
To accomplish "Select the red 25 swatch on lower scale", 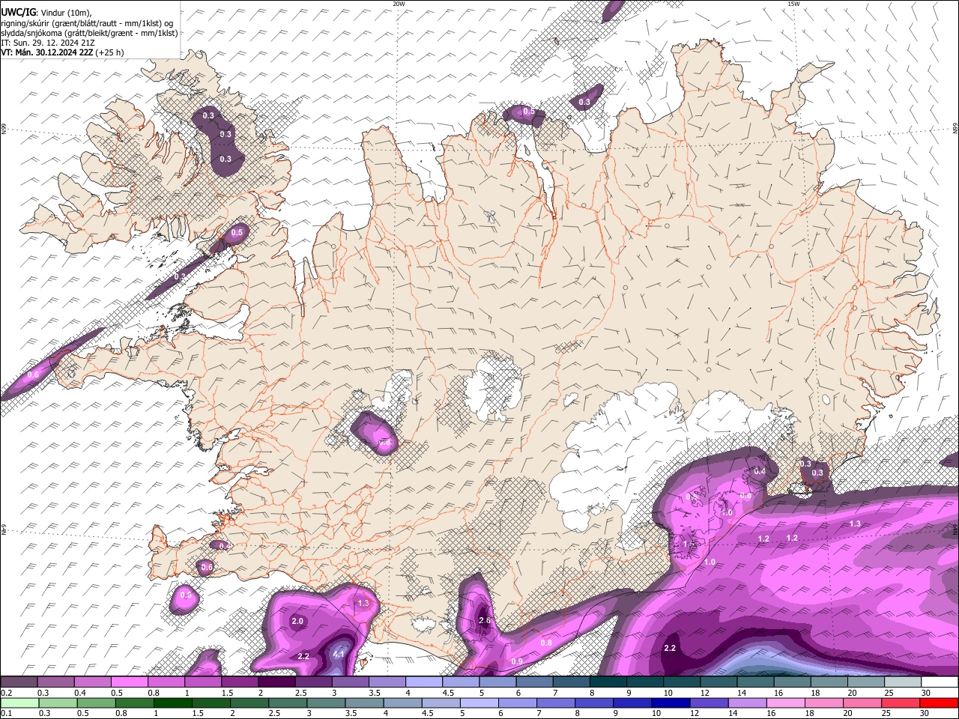I will click(901, 703).
